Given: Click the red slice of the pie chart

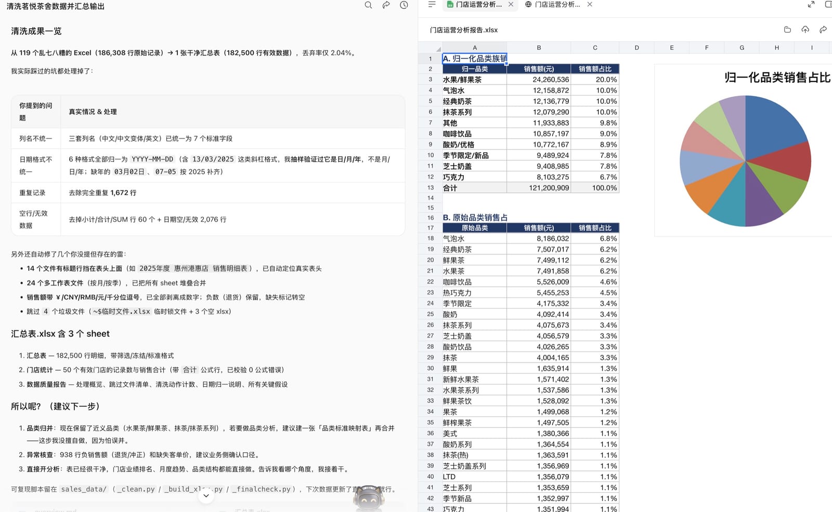Looking at the screenshot, I should (785, 162).
